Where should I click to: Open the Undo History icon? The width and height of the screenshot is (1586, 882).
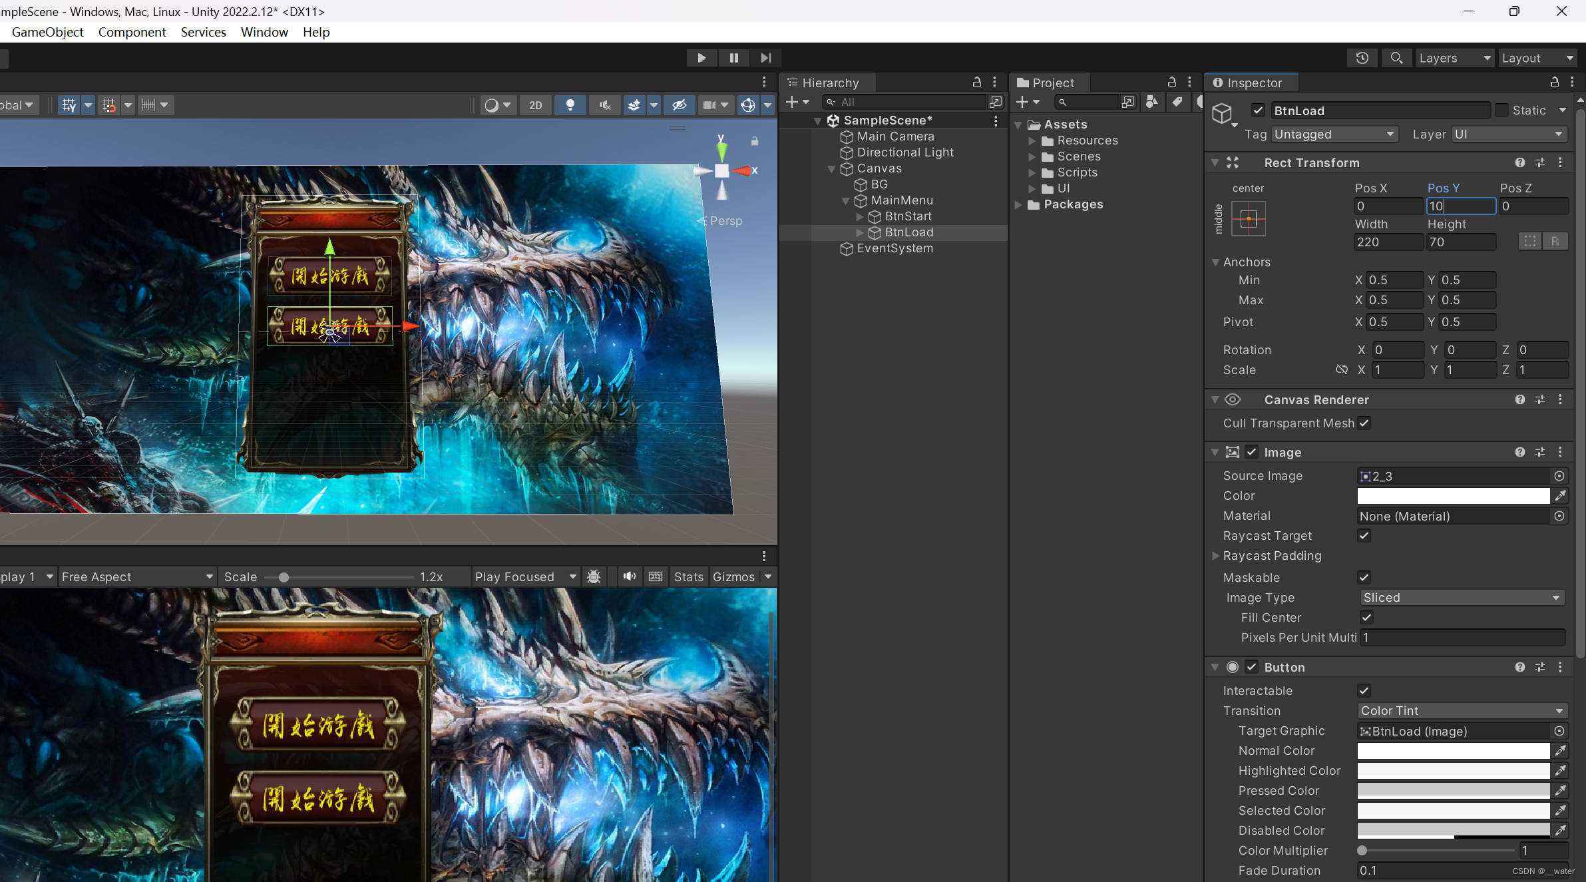1362,58
